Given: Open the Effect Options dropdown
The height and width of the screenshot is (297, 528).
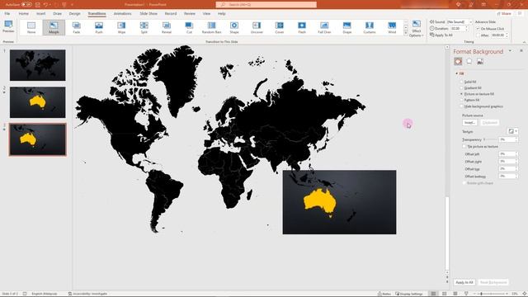Looking at the screenshot, I should 417,29.
